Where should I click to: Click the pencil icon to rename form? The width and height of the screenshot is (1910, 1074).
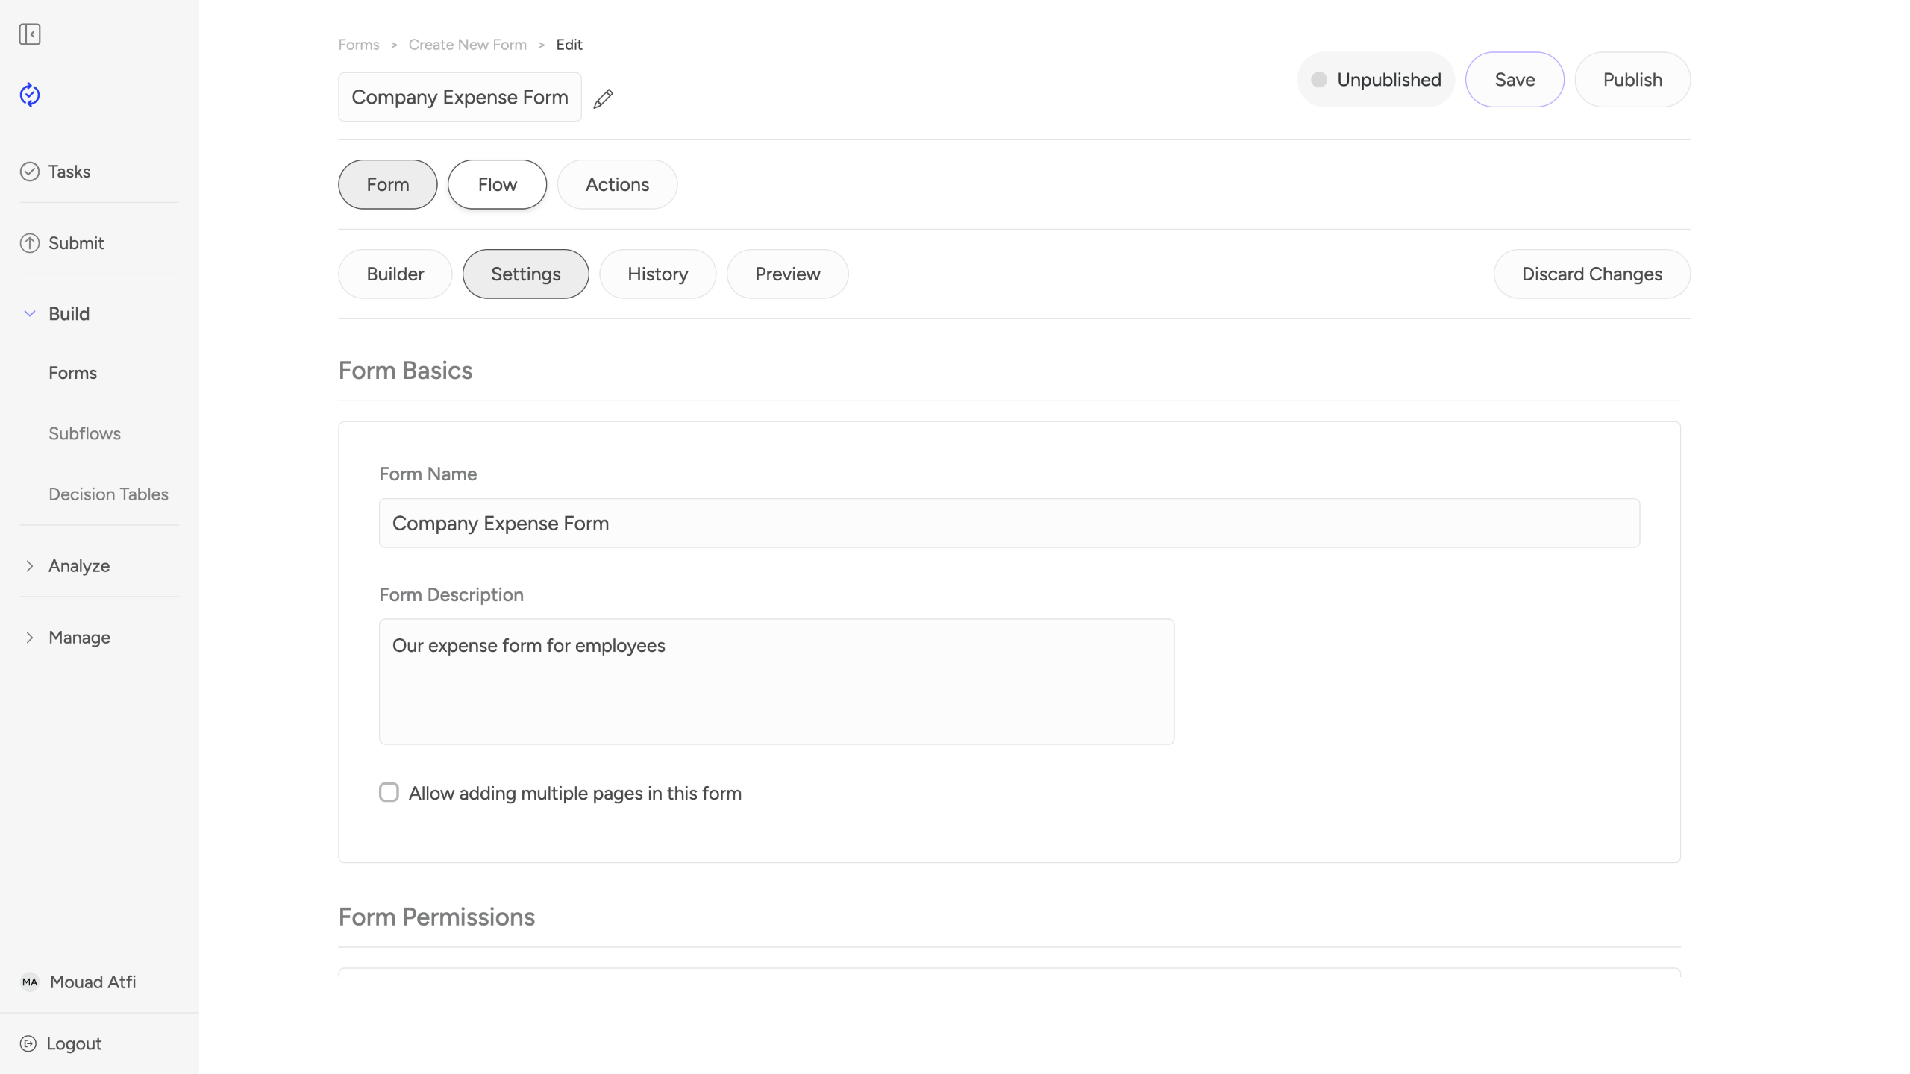[603, 98]
